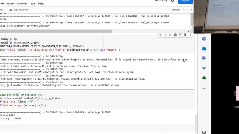
Task: Click 'Hello, I hope you're doing well' line
Action: click(x=54, y=66)
